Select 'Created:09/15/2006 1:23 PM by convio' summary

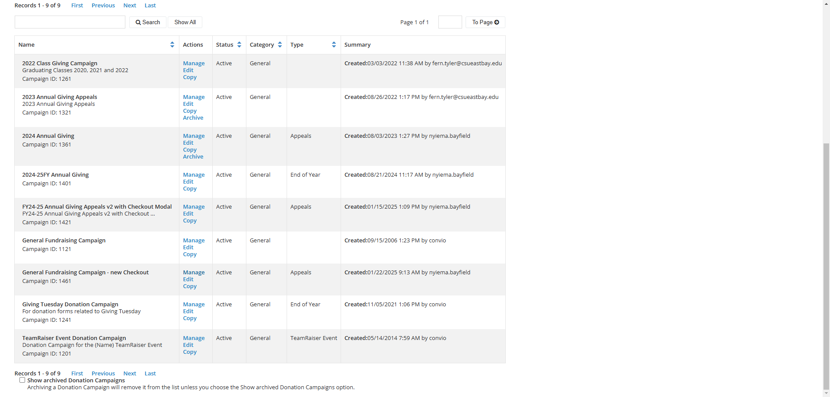click(x=395, y=240)
